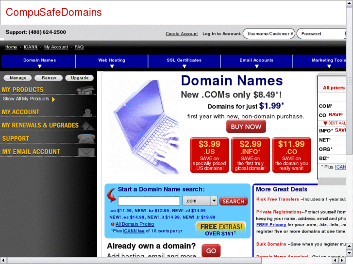
Task: Click the My Products box icon
Action: pos(85,90)
